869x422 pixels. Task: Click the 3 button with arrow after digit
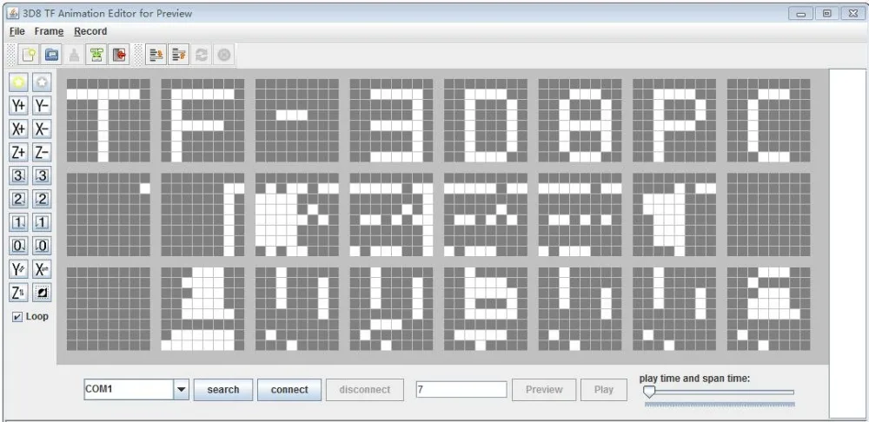[19, 176]
